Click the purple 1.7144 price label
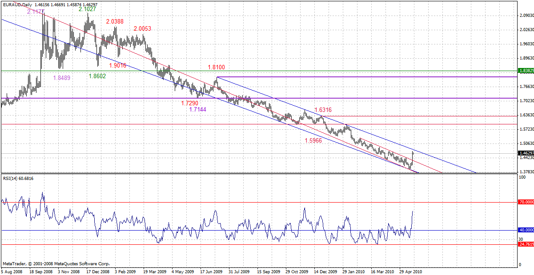The image size is (534, 275). coord(197,109)
